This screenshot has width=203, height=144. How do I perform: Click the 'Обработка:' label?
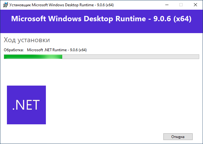(14, 50)
